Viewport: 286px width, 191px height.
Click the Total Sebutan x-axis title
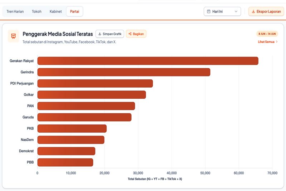click(x=155, y=179)
